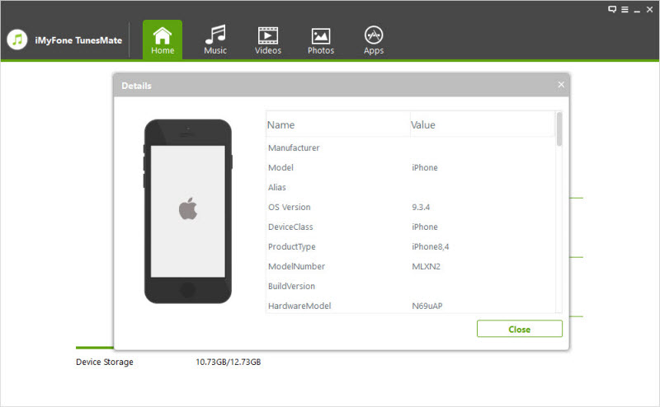Image resolution: width=660 pixels, height=407 pixels.
Task: Click the iMyFone TunesMate title text
Action: [x=78, y=40]
